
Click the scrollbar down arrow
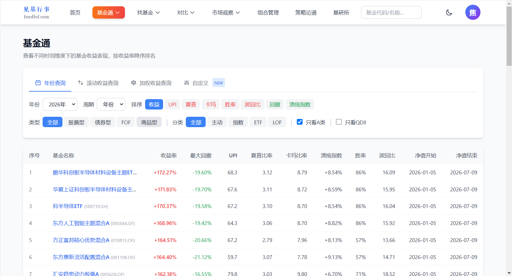click(x=509, y=273)
